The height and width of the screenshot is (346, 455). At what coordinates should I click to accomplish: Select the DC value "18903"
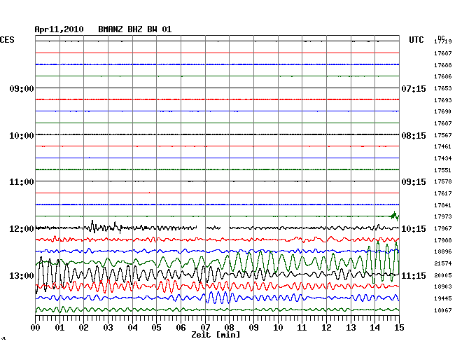443,286
